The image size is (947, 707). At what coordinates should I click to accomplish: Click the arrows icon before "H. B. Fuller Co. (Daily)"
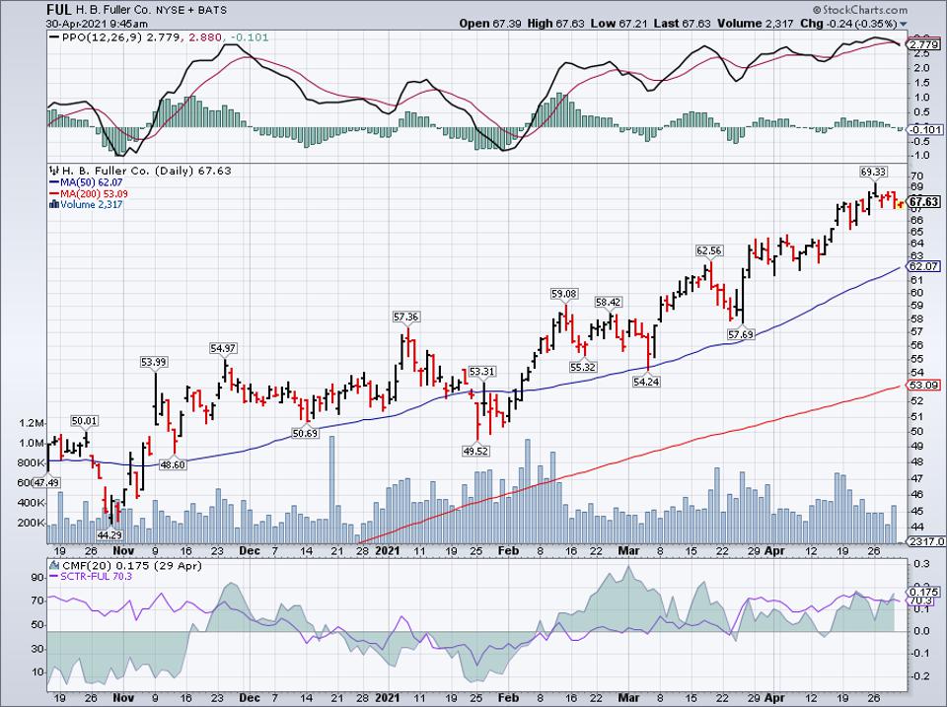pos(53,170)
